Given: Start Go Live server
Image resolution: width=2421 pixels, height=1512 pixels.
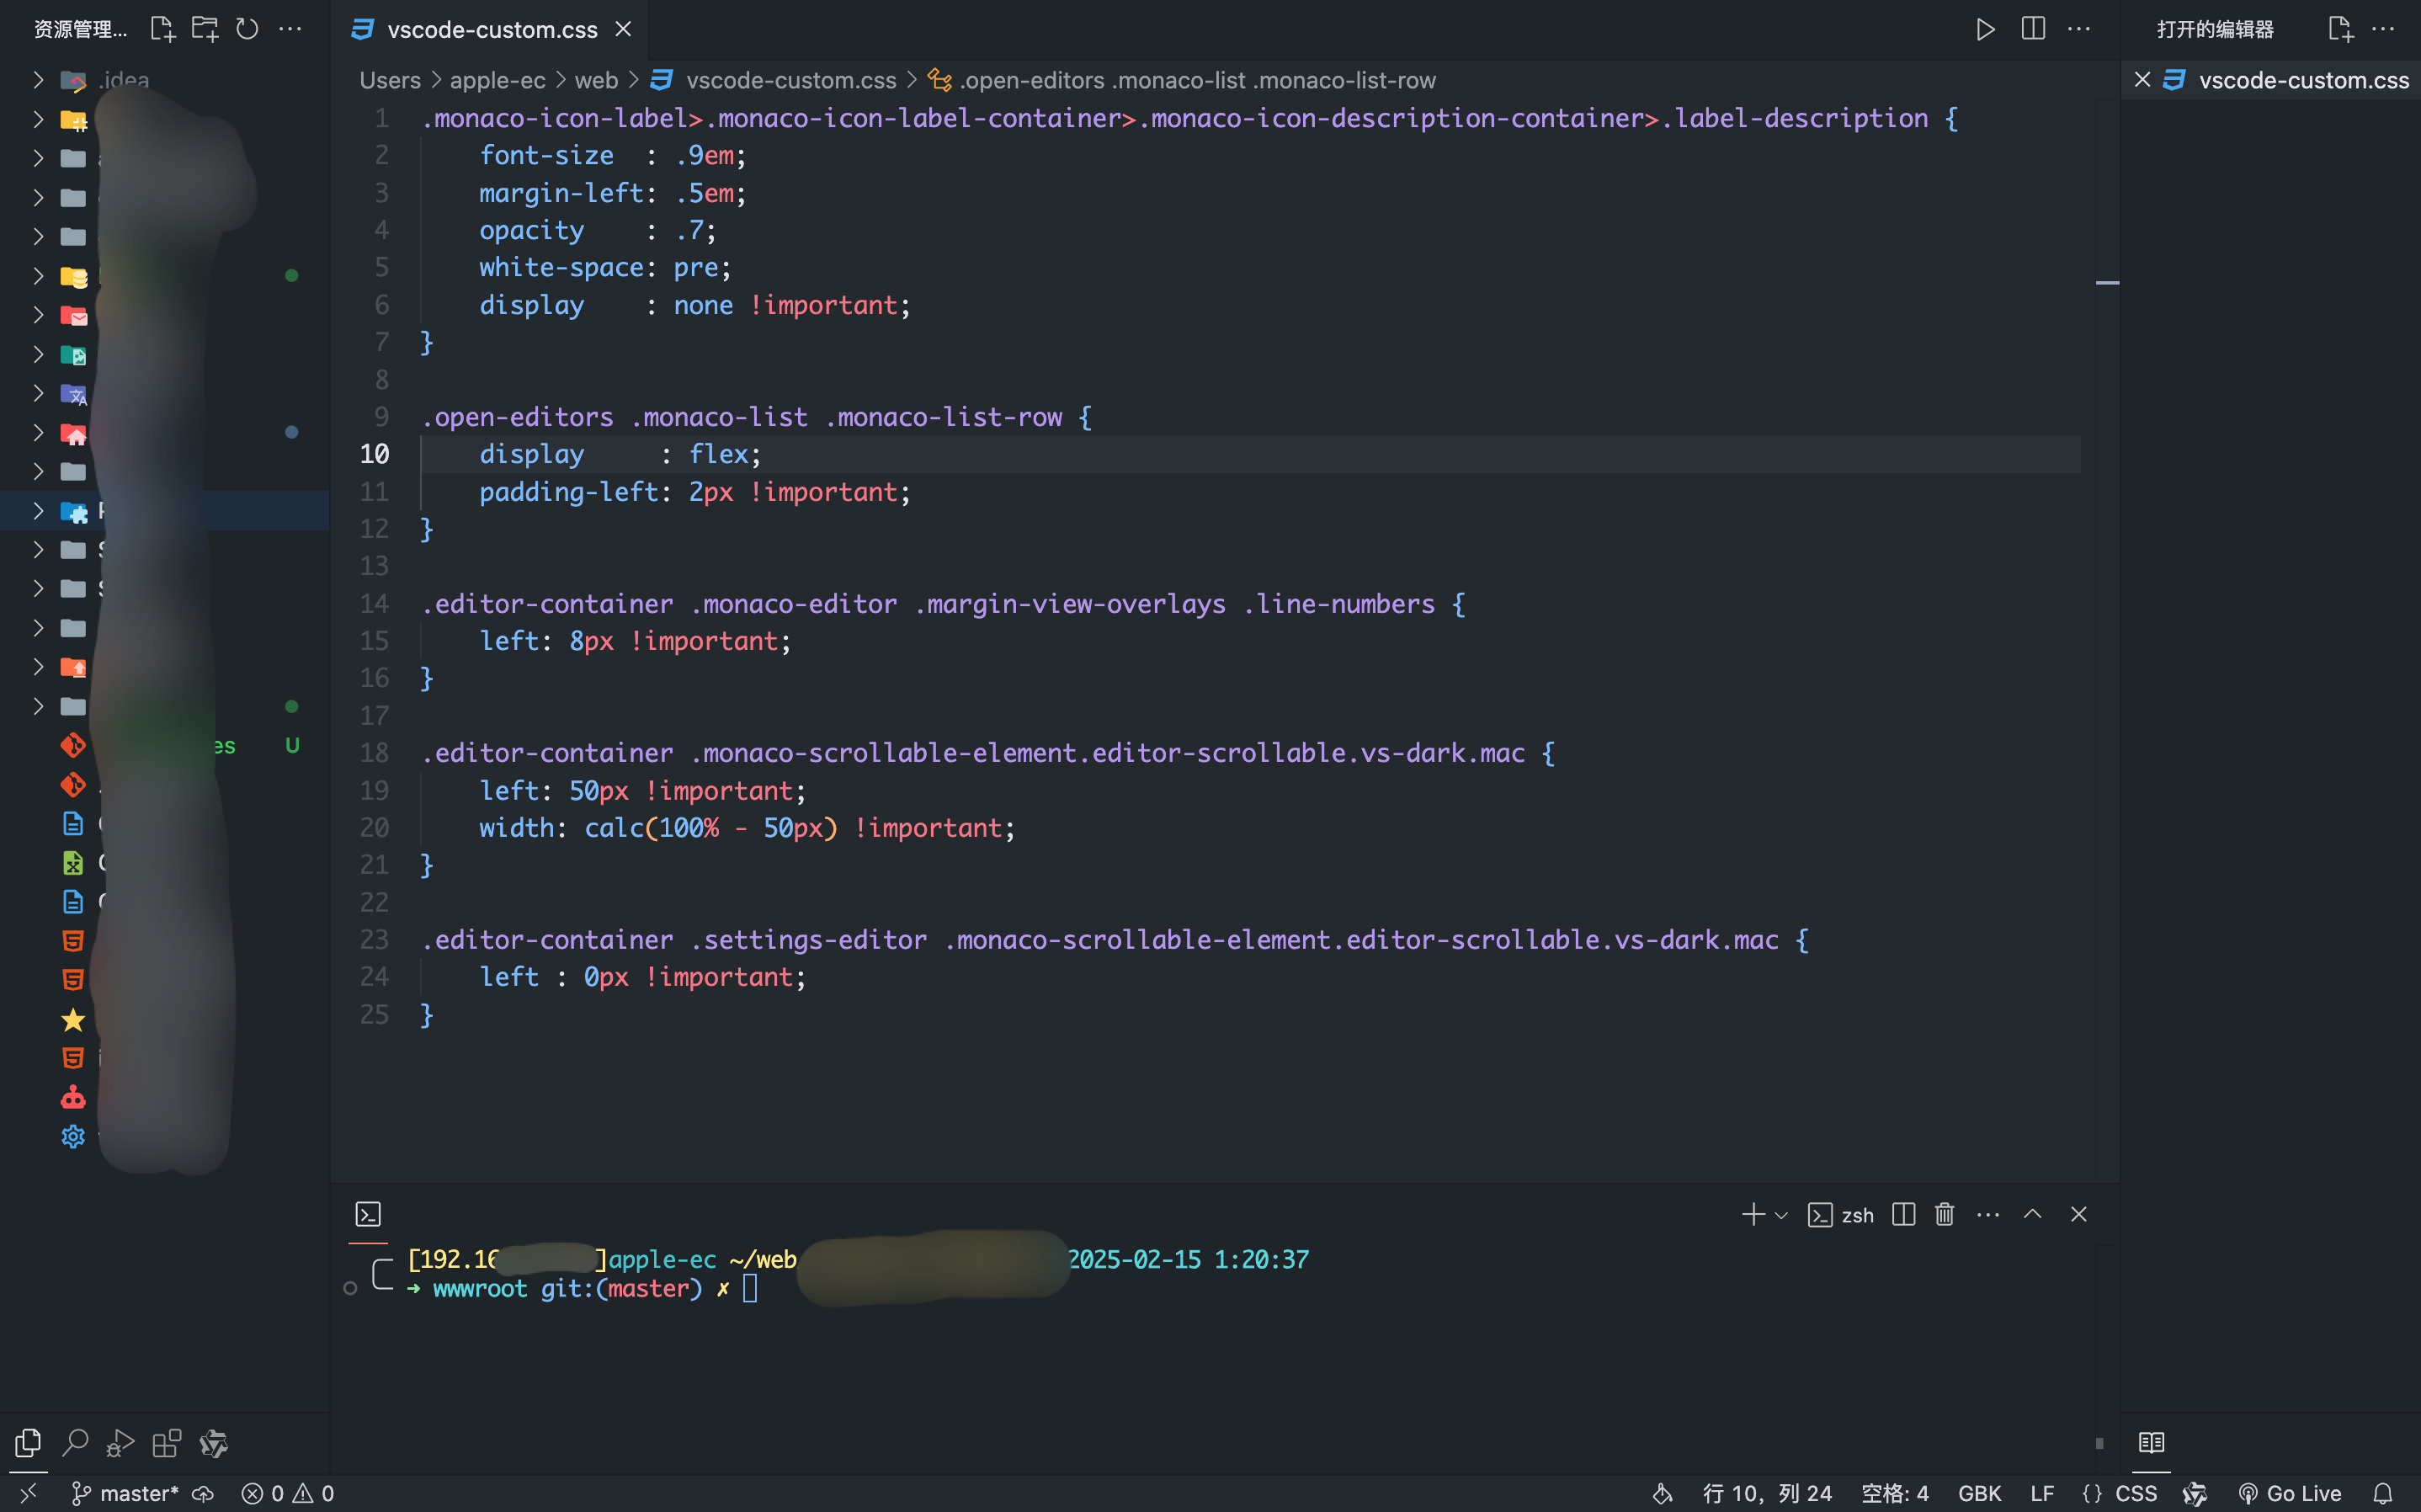Looking at the screenshot, I should [x=2290, y=1493].
